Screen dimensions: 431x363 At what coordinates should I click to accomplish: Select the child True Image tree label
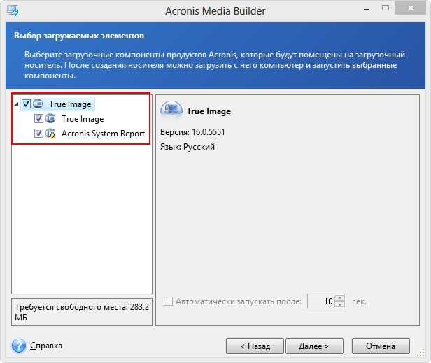click(83, 119)
